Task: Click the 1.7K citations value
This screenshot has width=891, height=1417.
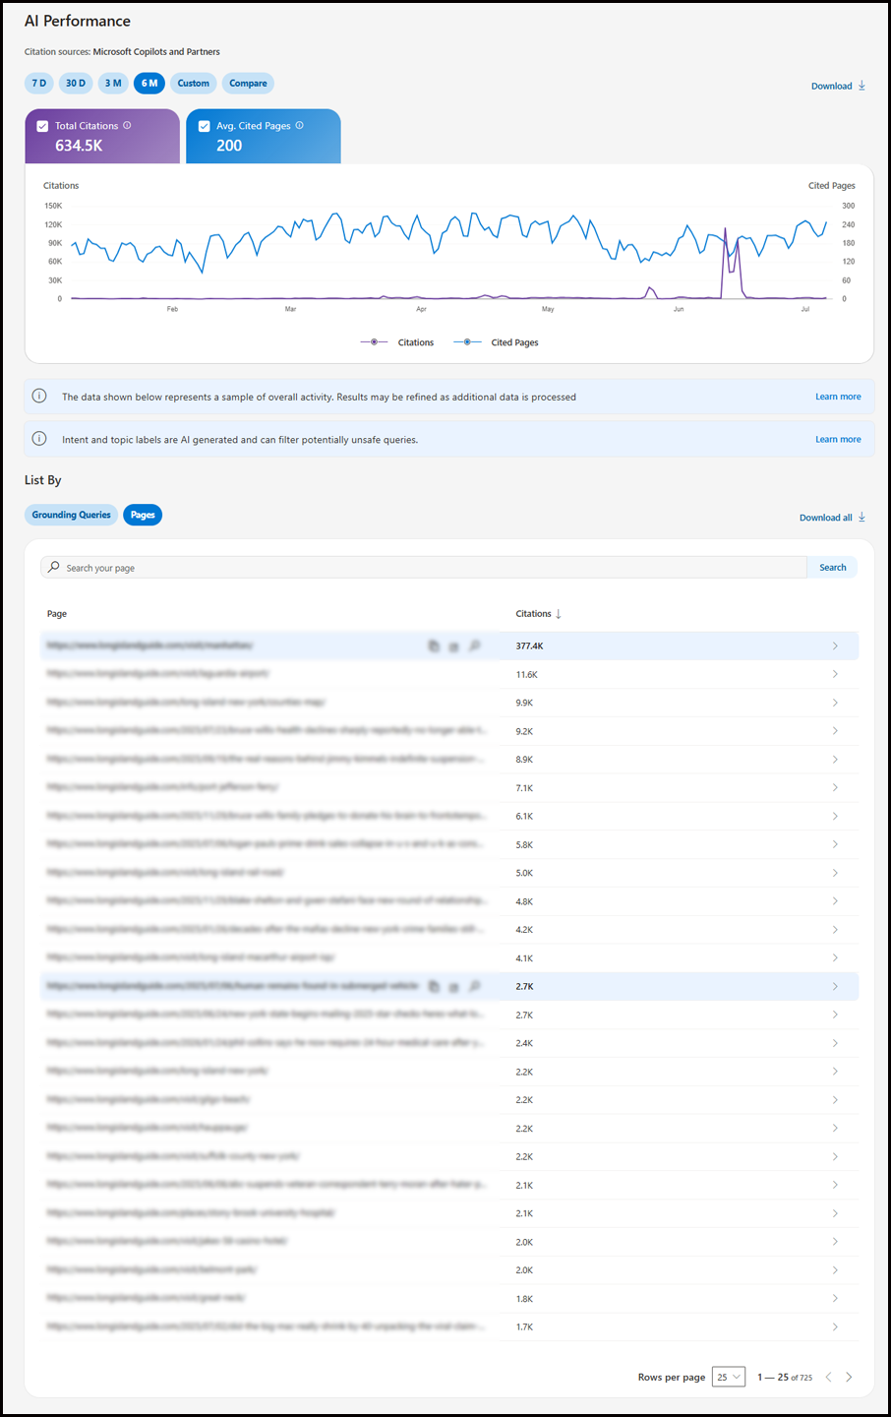Action: tap(524, 1327)
